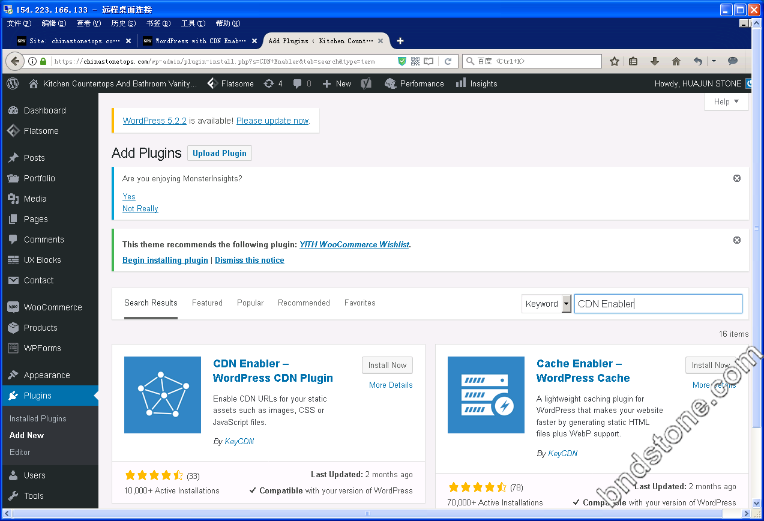Open the 查看 menu
This screenshot has width=764, height=521.
[x=88, y=23]
